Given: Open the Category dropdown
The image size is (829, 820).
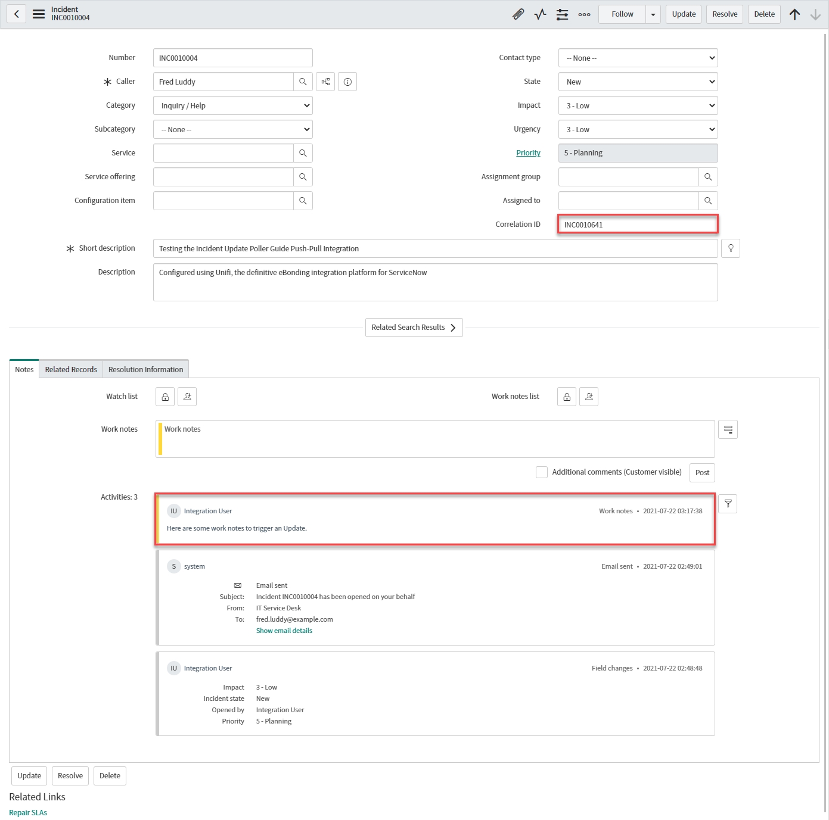Looking at the screenshot, I should [232, 105].
